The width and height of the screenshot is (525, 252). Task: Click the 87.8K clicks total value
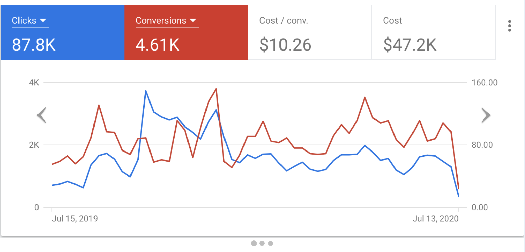coord(34,45)
